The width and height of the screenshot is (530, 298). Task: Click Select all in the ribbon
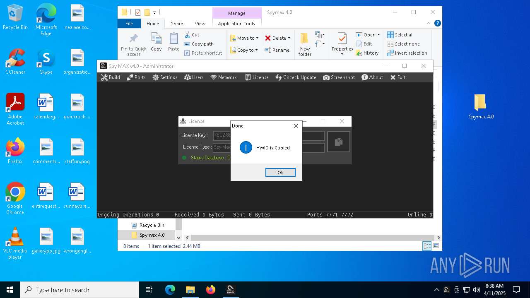tap(400, 35)
